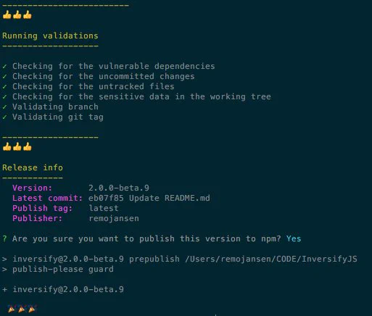
Task: Click the checkmark beside uncommitted changes
Action: coord(4,76)
